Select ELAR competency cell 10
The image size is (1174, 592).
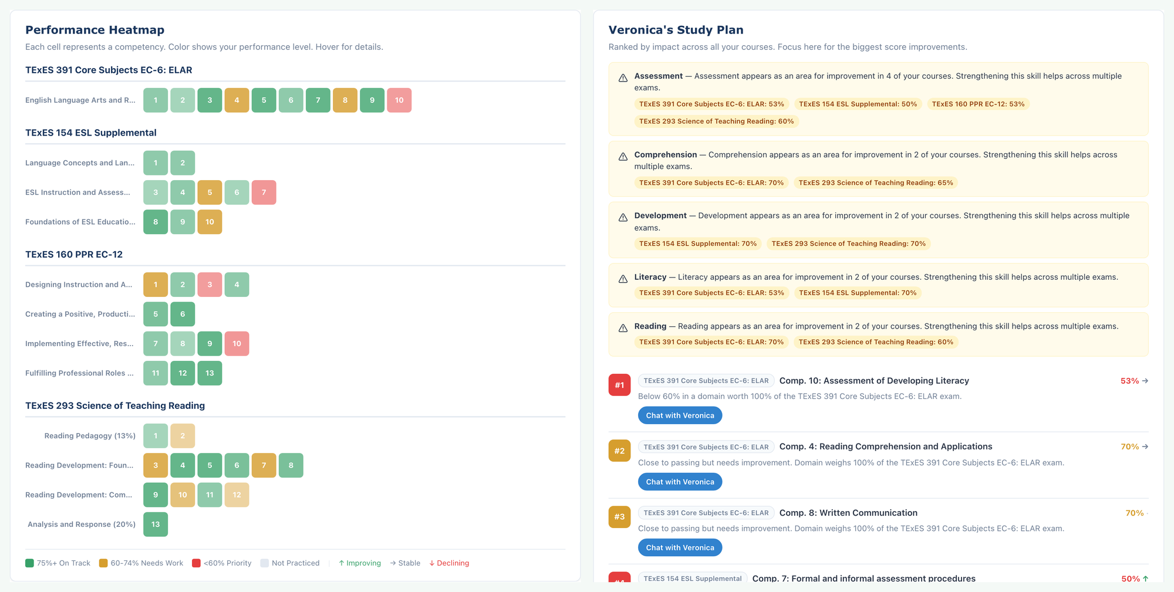(x=399, y=100)
